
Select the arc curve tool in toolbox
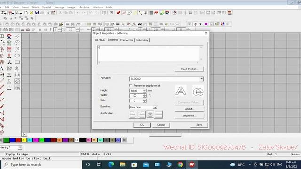point(17,43)
